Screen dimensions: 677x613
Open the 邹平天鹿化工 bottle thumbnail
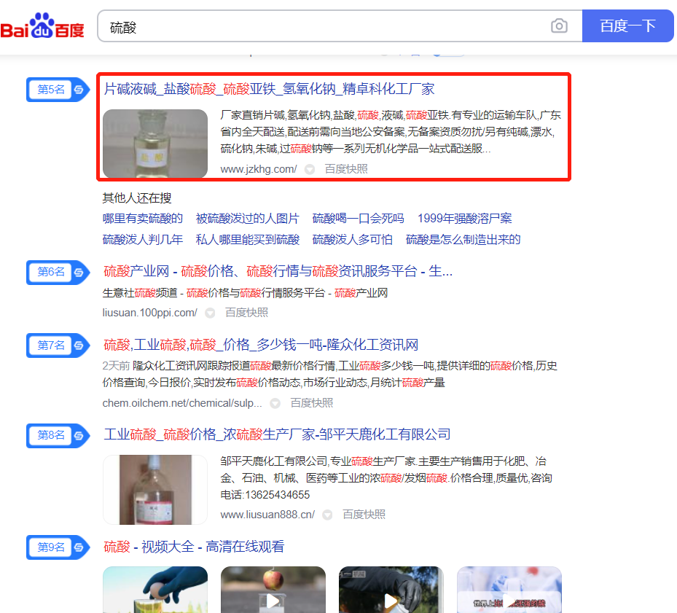pos(155,489)
